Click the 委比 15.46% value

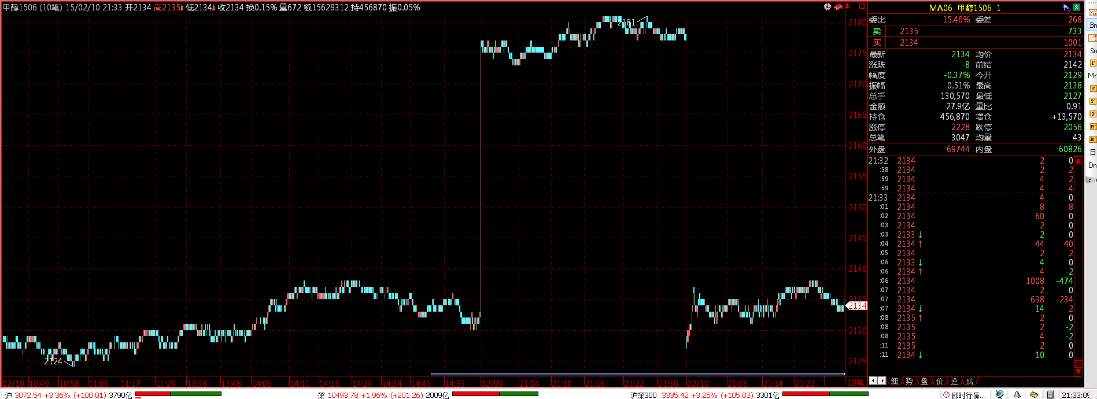coord(956,20)
